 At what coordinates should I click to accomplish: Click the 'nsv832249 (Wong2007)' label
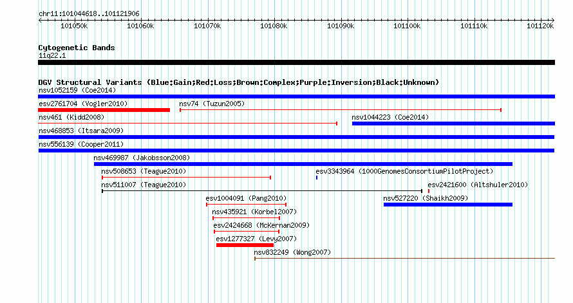click(x=292, y=252)
